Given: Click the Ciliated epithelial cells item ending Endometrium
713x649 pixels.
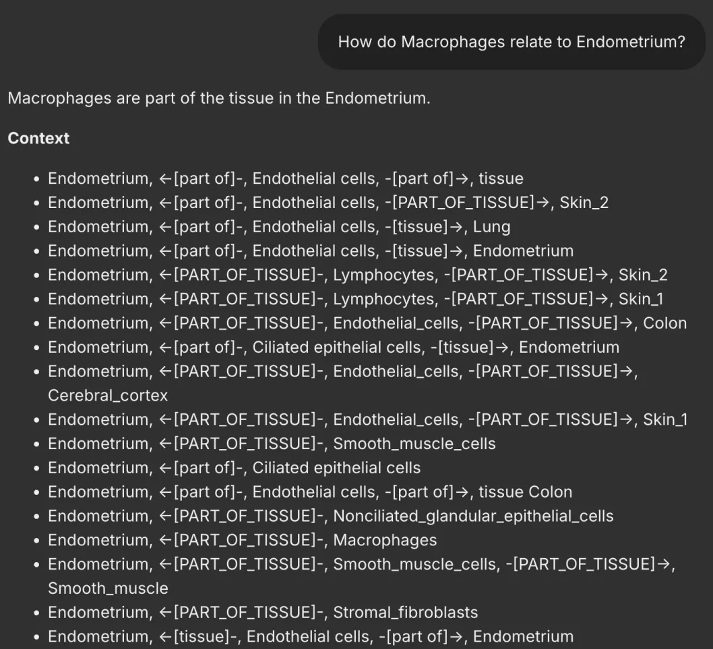Looking at the screenshot, I should point(333,347).
